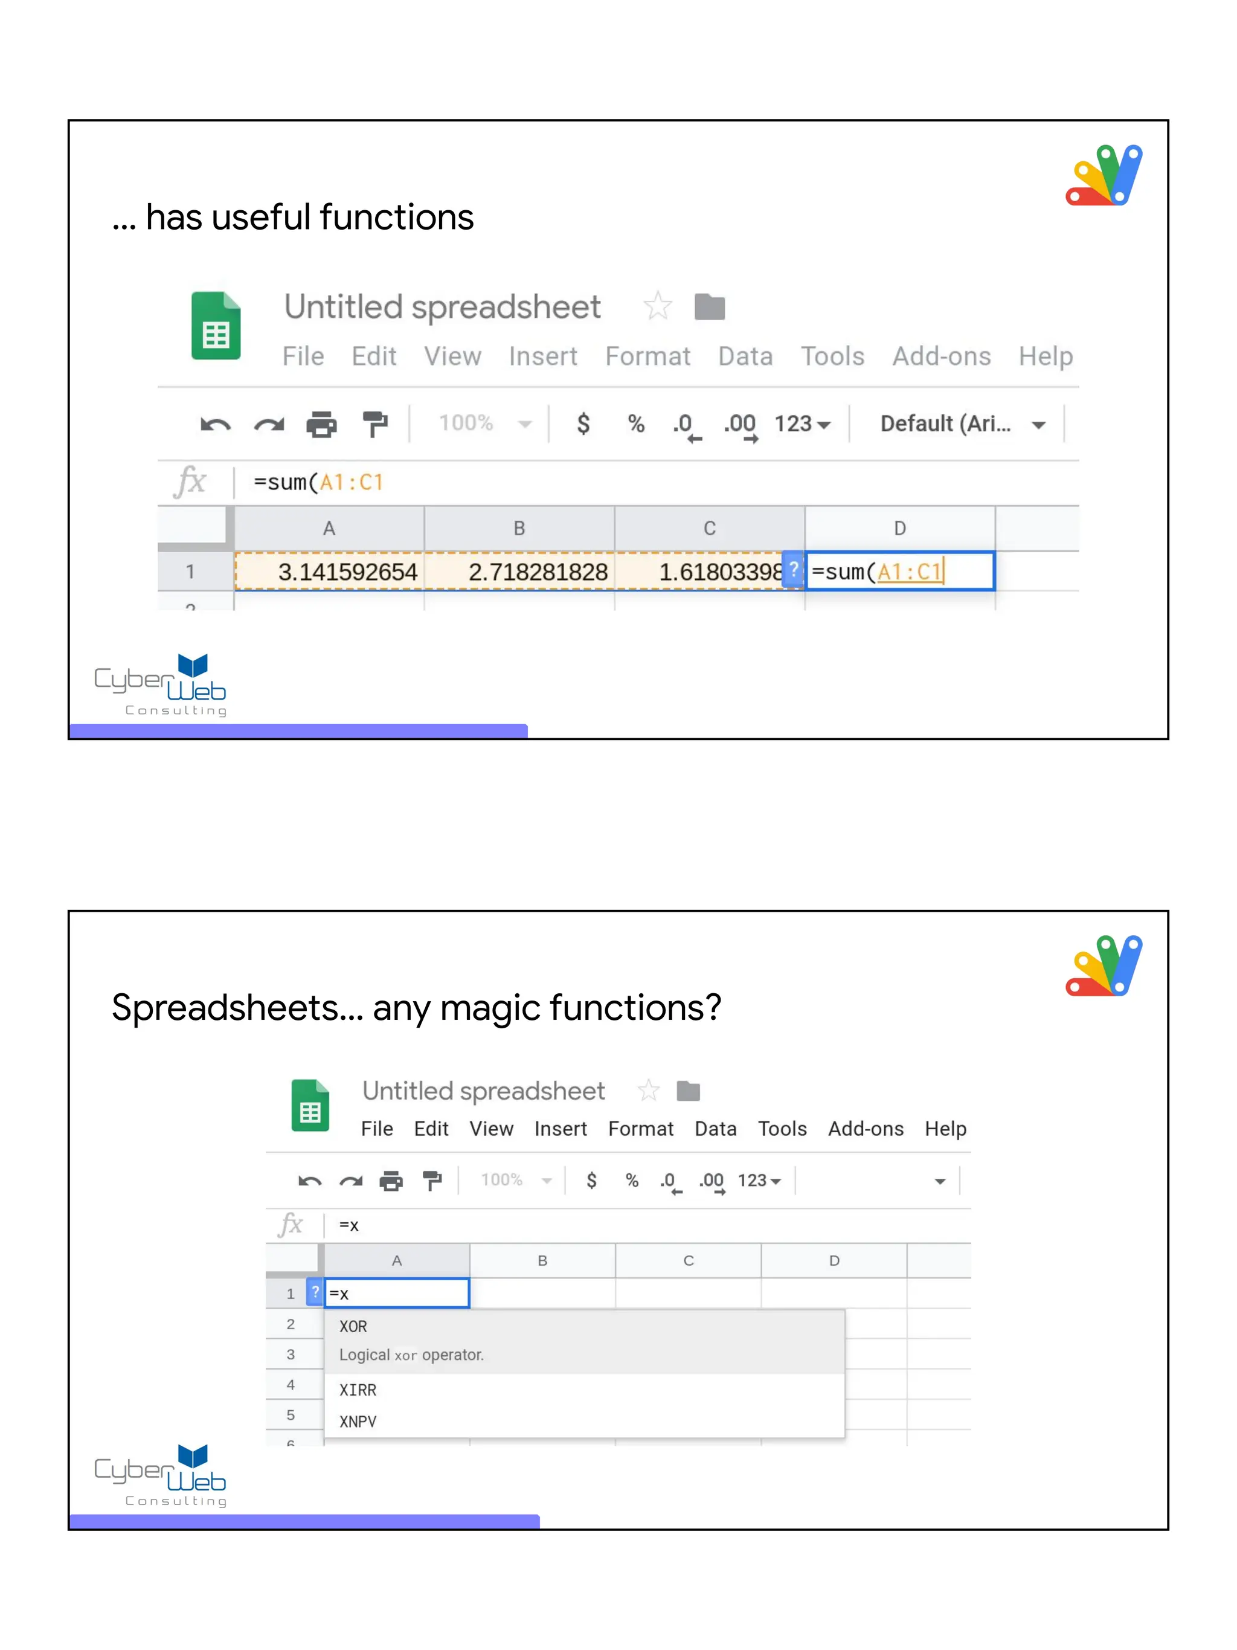Select cell with value 2.718281828
This screenshot has width=1237, height=1650.
coord(519,570)
